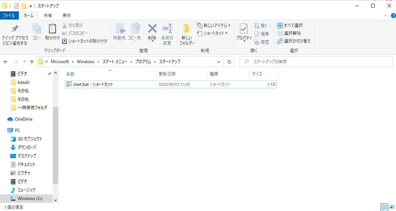The width and height of the screenshot is (396, 211).
Task: Select 一時保存フォルダ in the sidebar
Action: point(32,108)
